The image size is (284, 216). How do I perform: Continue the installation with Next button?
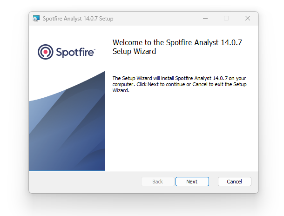coord(192,182)
